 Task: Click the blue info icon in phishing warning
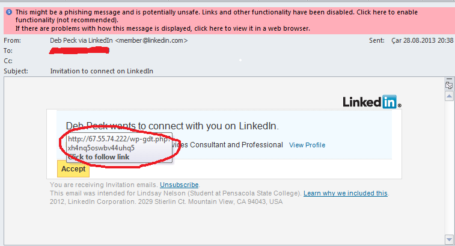coord(9,12)
